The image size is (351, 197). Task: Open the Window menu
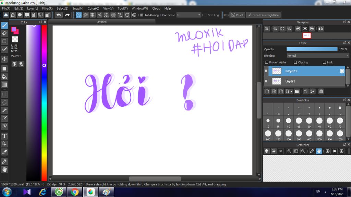[x=140, y=9]
